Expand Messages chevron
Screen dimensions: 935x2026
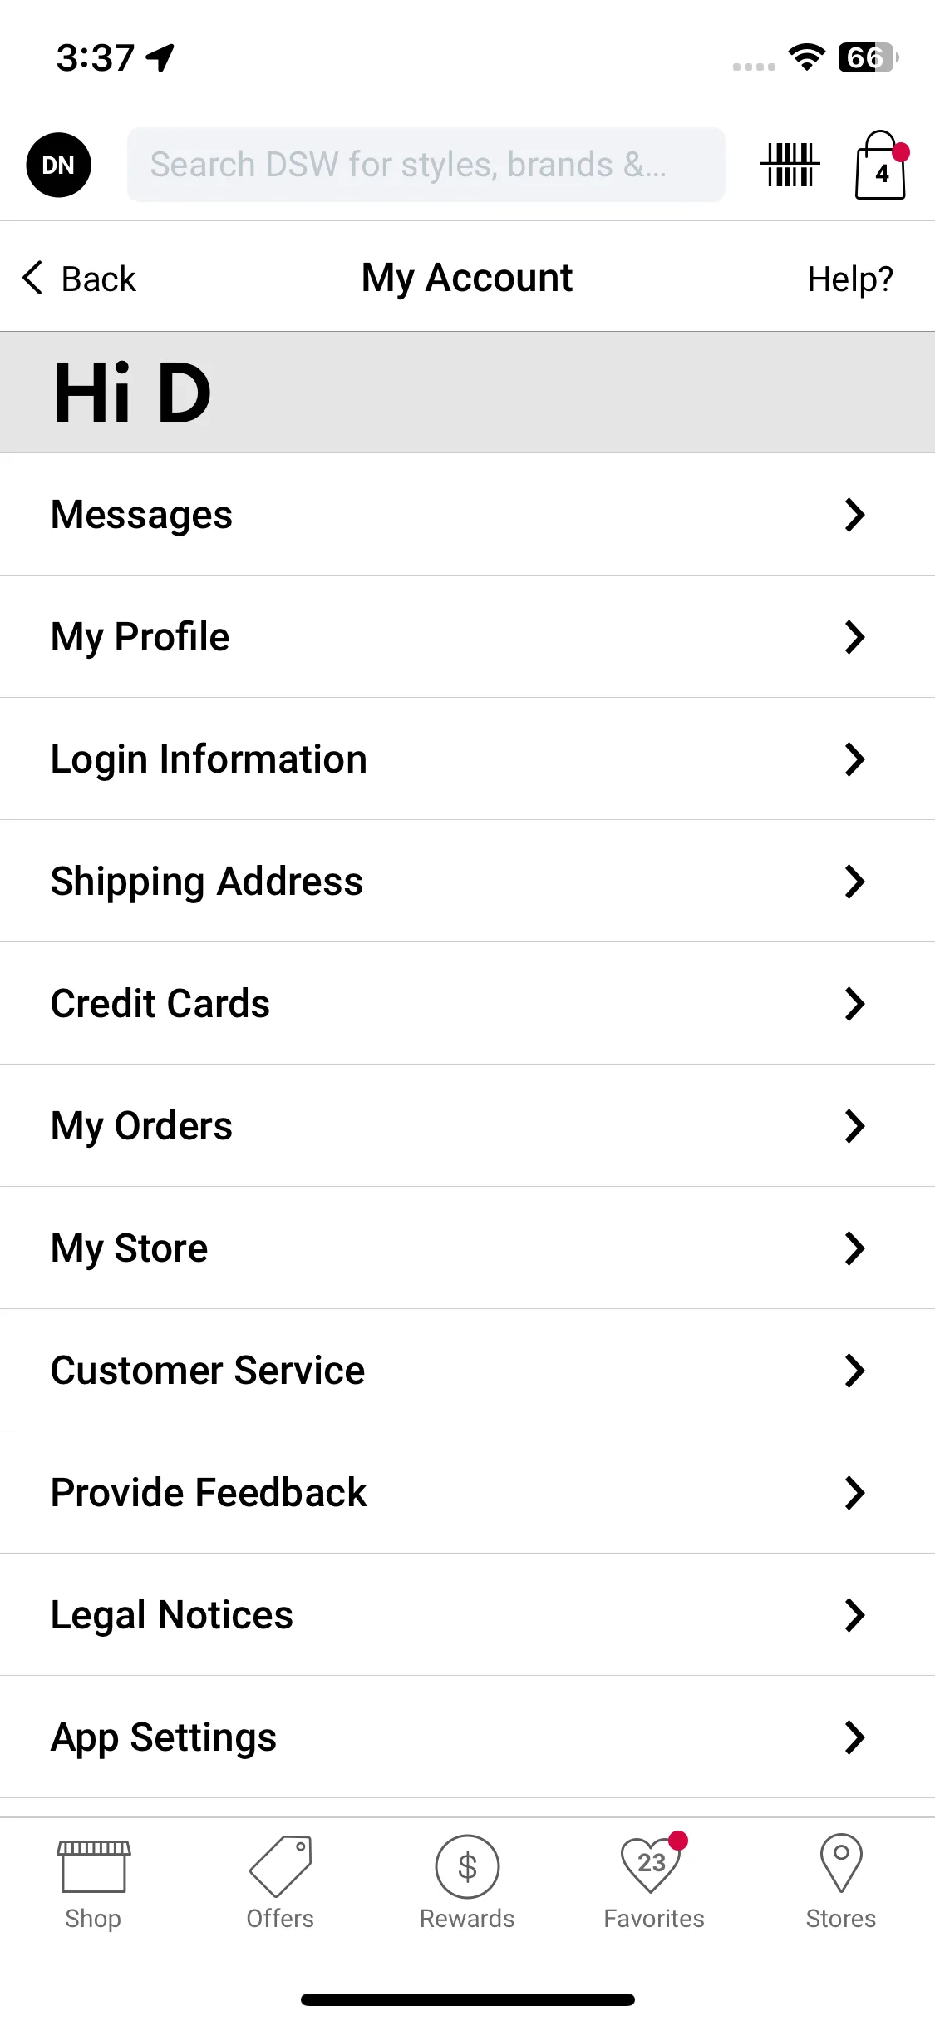(855, 515)
